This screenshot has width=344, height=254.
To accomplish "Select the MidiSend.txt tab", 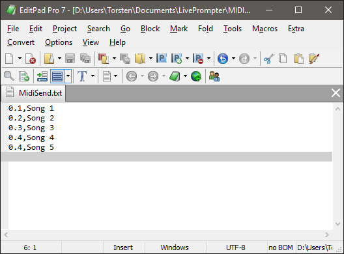I will coord(33,93).
